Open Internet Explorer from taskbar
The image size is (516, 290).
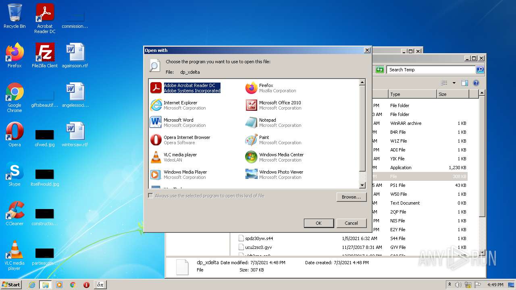click(32, 285)
